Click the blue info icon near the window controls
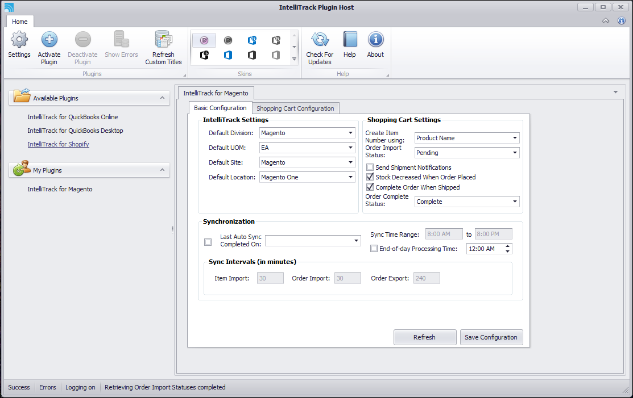The image size is (633, 398). [622, 20]
